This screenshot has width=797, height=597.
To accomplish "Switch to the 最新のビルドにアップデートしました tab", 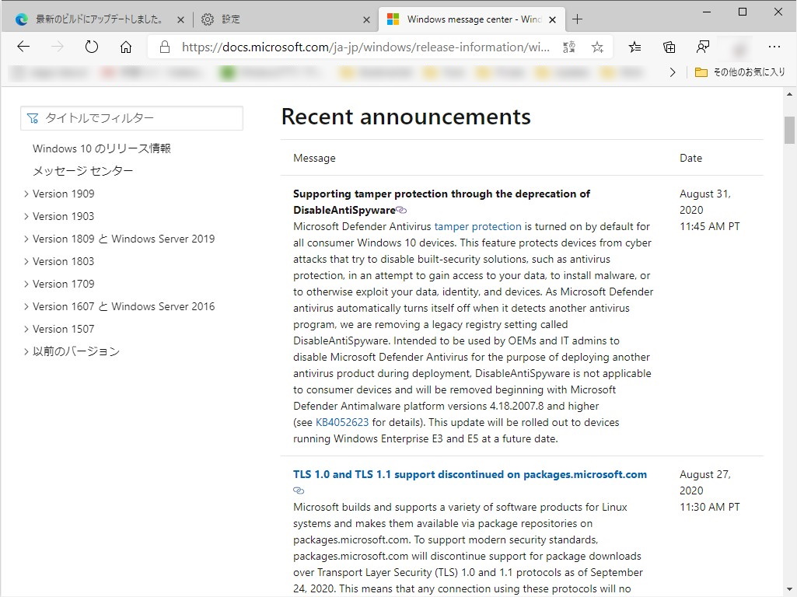I will [x=98, y=19].
